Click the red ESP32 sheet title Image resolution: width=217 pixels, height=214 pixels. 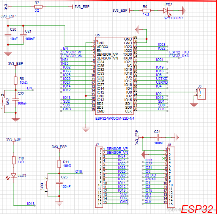pyautogui.click(x=197, y=209)
